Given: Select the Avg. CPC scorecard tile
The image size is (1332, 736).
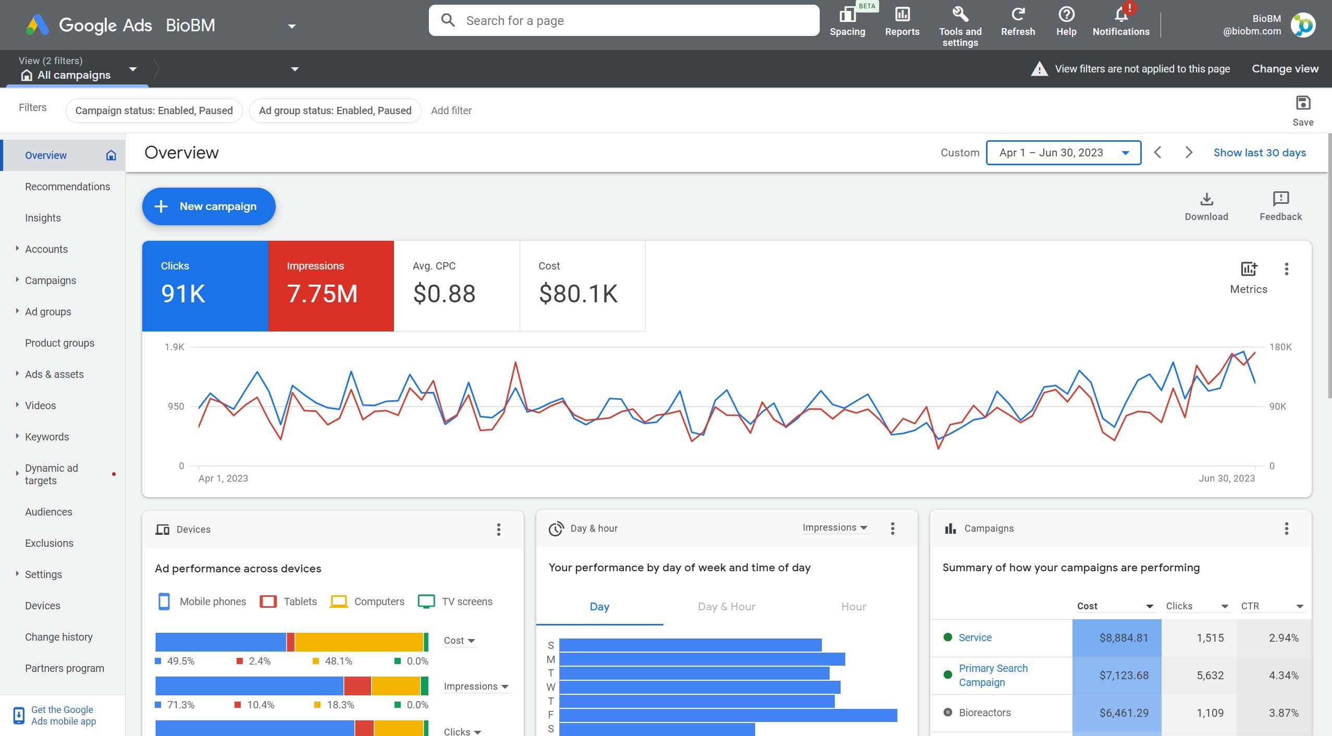Looking at the screenshot, I should [x=457, y=286].
